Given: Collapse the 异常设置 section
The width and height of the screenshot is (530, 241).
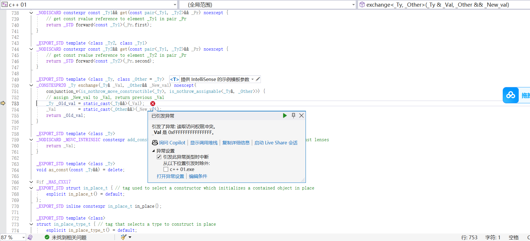Looking at the screenshot, I should 153,151.
